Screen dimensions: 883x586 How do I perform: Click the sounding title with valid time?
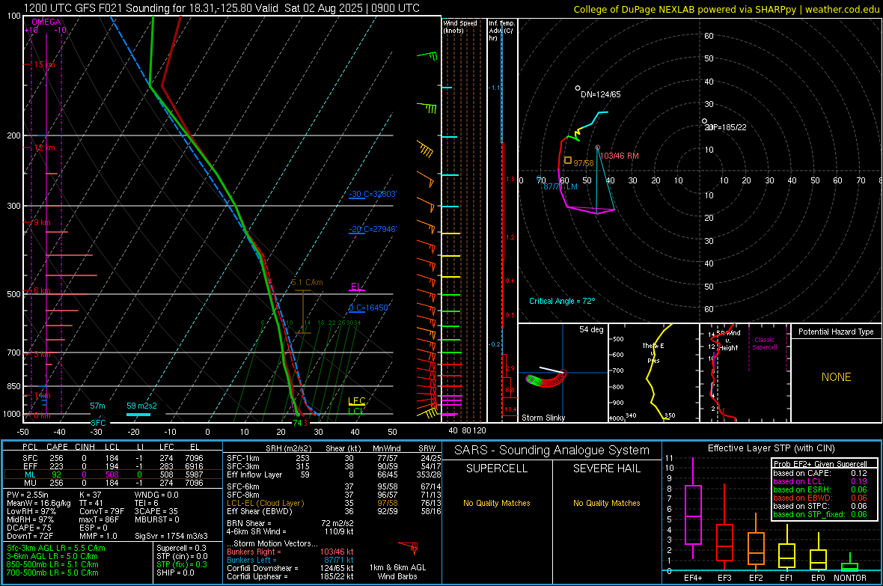[x=221, y=8]
